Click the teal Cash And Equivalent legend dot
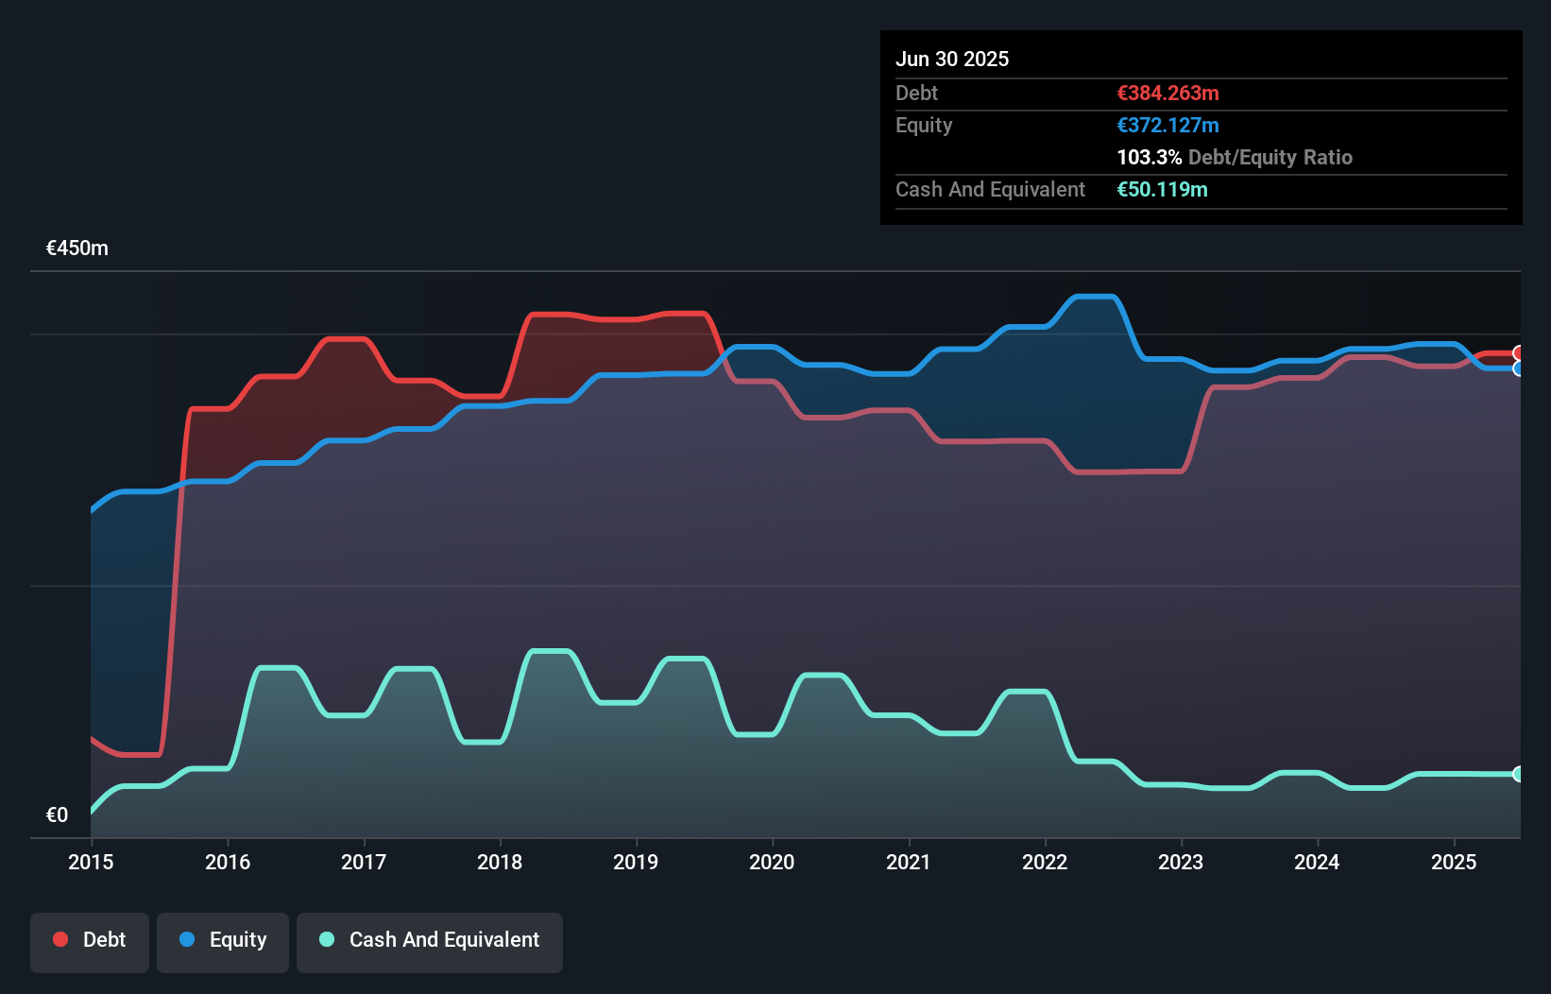 click(x=325, y=939)
